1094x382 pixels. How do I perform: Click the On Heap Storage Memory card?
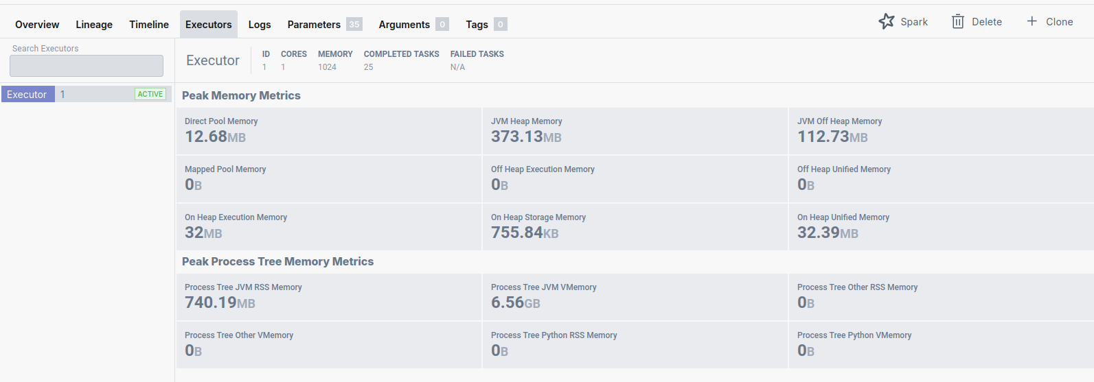tap(635, 227)
